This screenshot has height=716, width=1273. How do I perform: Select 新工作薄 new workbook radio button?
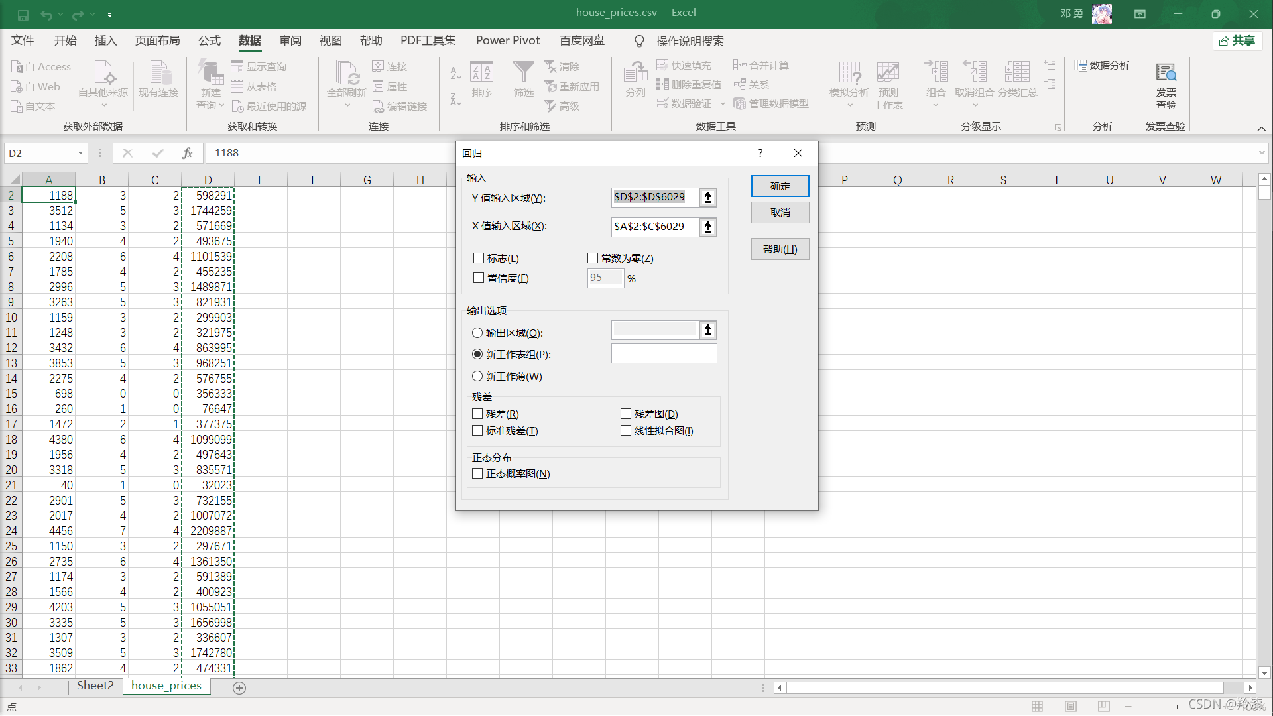pos(479,376)
